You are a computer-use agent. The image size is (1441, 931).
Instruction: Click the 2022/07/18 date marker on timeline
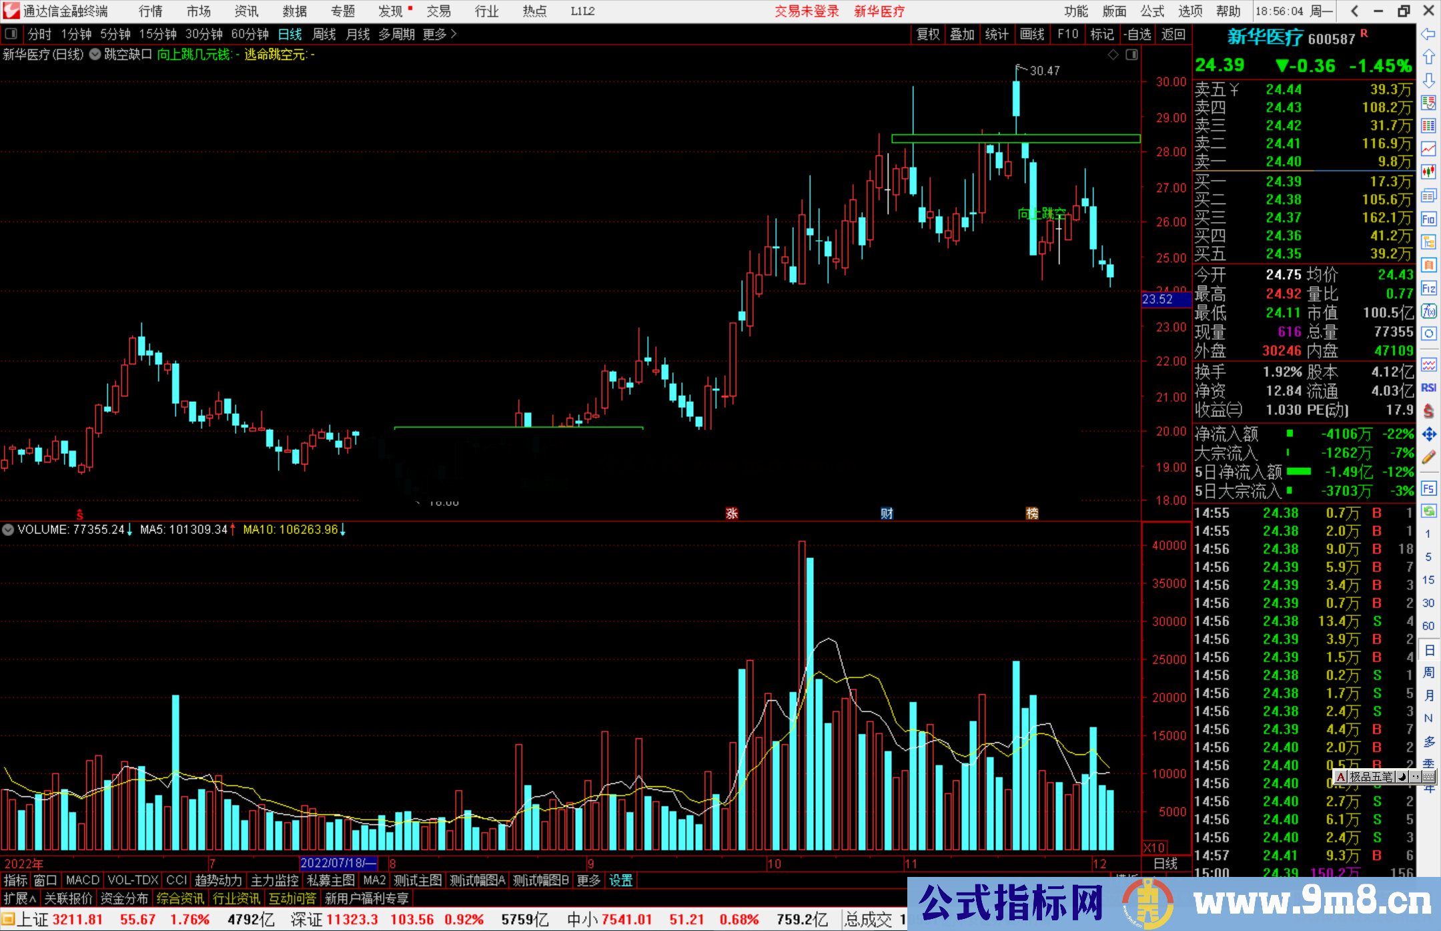pyautogui.click(x=338, y=863)
